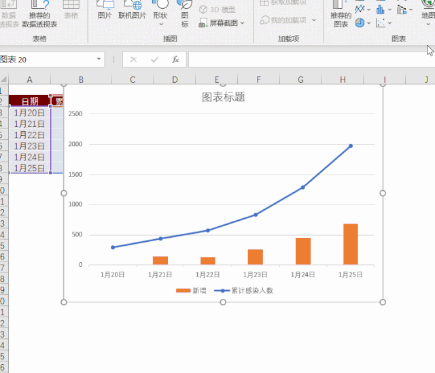The height and width of the screenshot is (373, 435).
Task: Click the 累计感染人数 legend entry
Action: pyautogui.click(x=243, y=291)
